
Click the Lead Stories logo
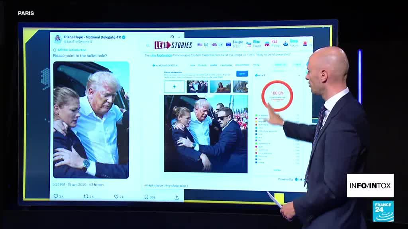pyautogui.click(x=173, y=45)
